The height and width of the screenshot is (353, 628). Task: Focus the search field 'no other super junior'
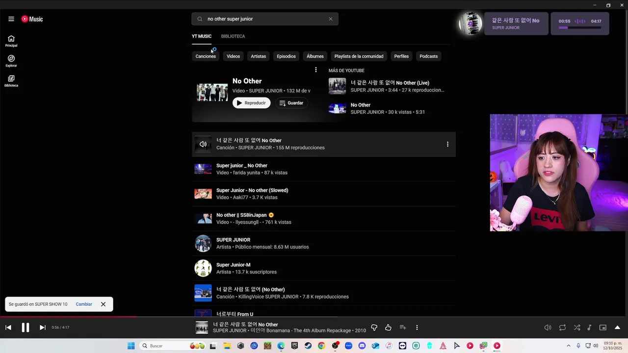(x=265, y=19)
